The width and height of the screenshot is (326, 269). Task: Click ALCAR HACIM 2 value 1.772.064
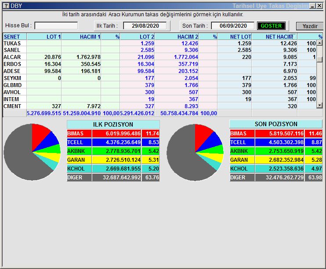tap(186, 57)
